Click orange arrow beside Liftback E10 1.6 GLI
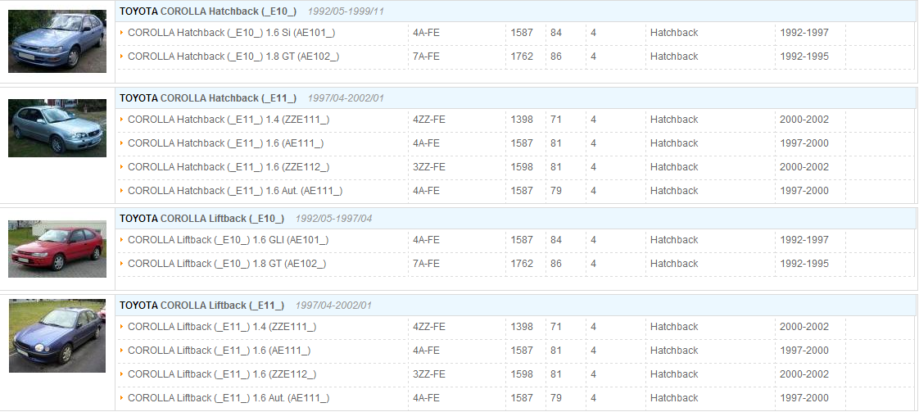 click(122, 240)
